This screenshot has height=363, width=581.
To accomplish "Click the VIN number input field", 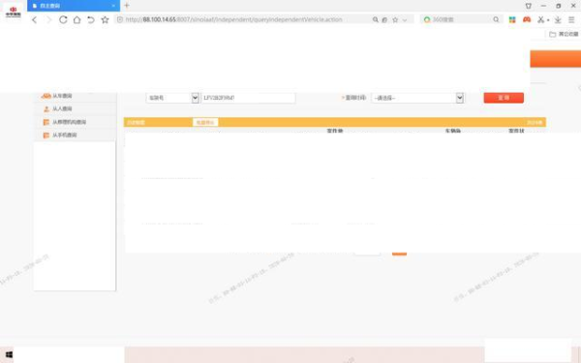I will coord(248,98).
